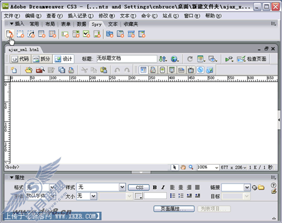Click the 检查页面 button

pyautogui.click(x=252, y=59)
